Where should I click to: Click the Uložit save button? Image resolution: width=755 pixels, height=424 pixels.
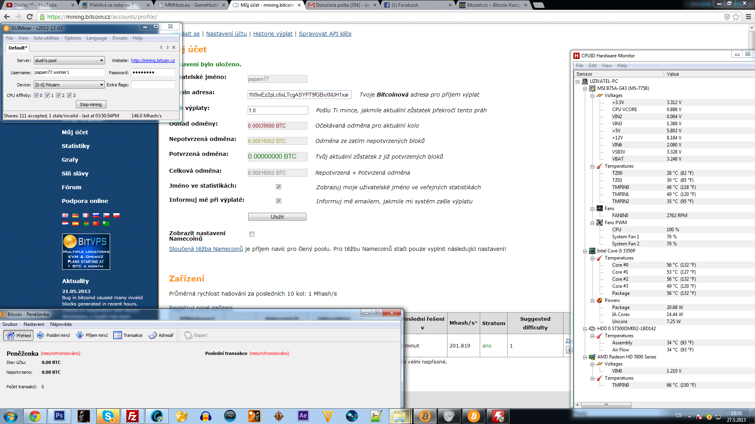(x=277, y=217)
